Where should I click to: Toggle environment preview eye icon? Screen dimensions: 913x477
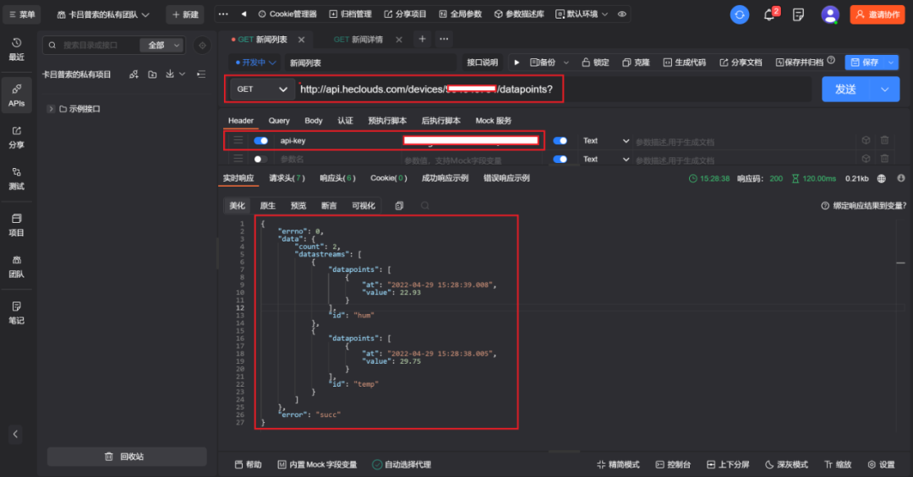[622, 14]
